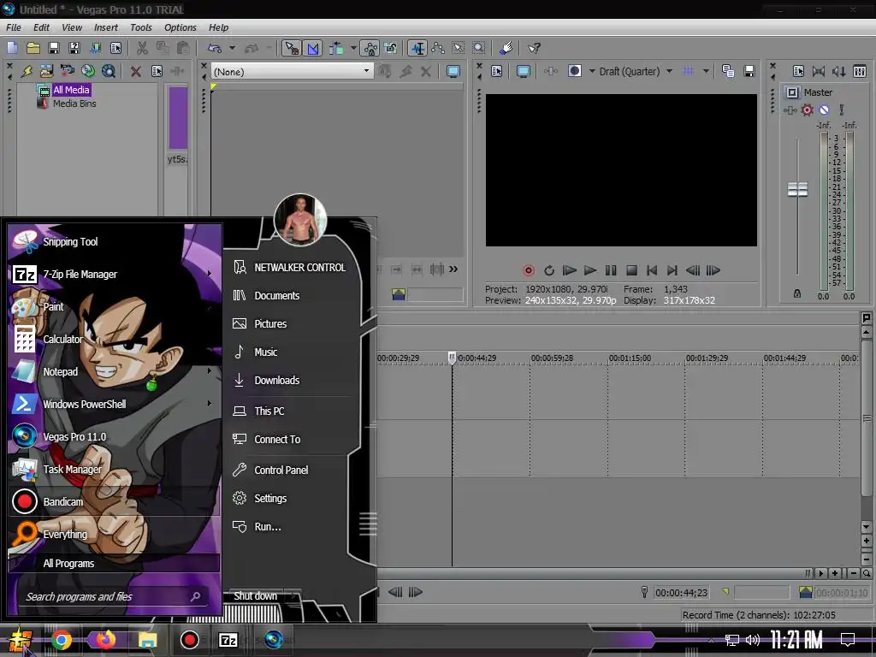Click the Downmix Output icon in mixer toolbar

(x=819, y=71)
